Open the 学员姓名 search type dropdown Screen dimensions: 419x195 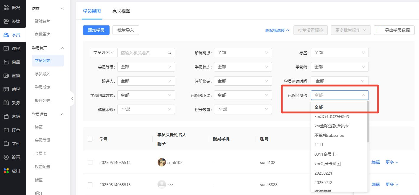104,53
